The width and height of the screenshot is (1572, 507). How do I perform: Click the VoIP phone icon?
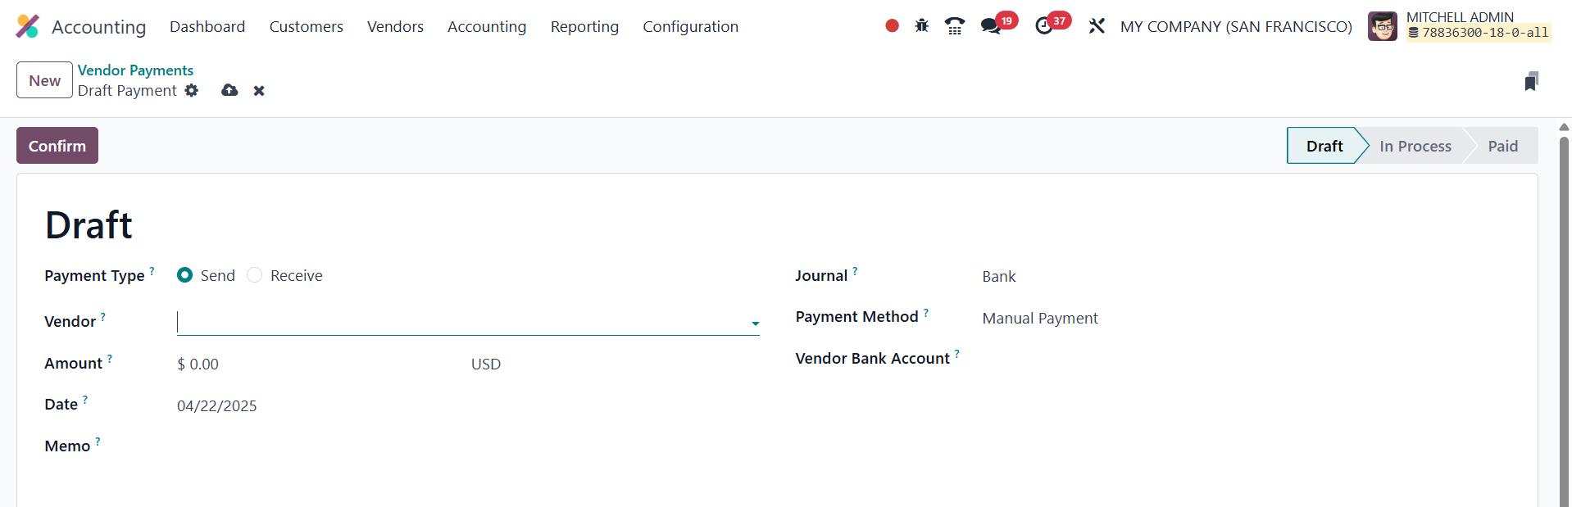tap(954, 26)
